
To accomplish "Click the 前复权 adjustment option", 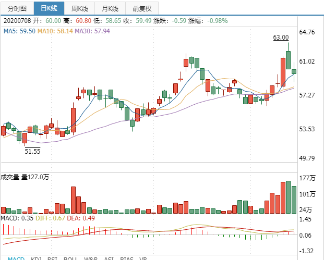I will (x=142, y=8).
